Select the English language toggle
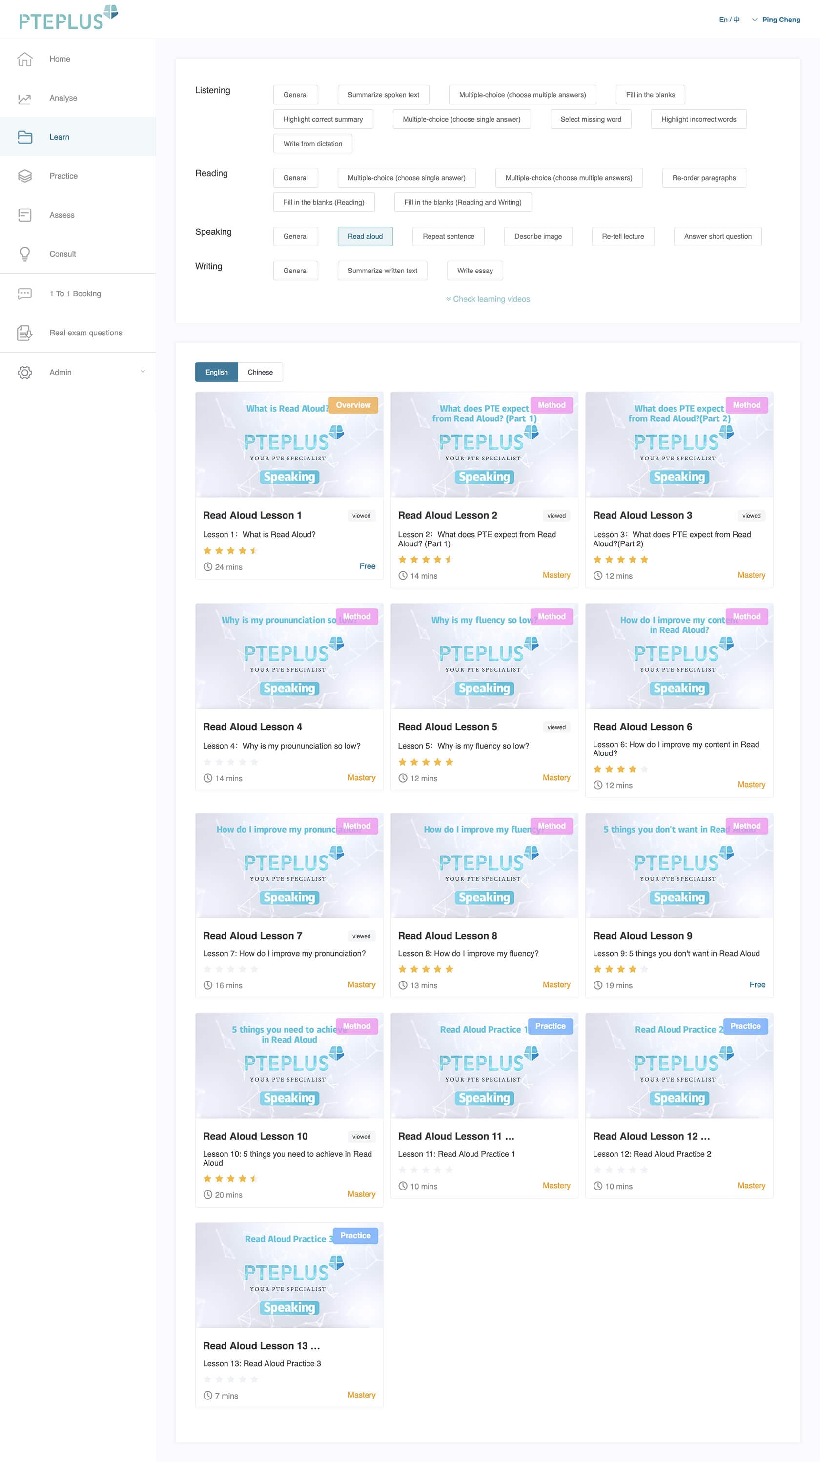This screenshot has width=820, height=1462. point(216,372)
